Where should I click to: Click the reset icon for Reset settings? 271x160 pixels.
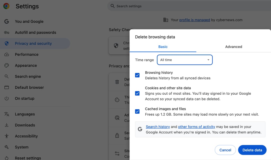pos(7,158)
